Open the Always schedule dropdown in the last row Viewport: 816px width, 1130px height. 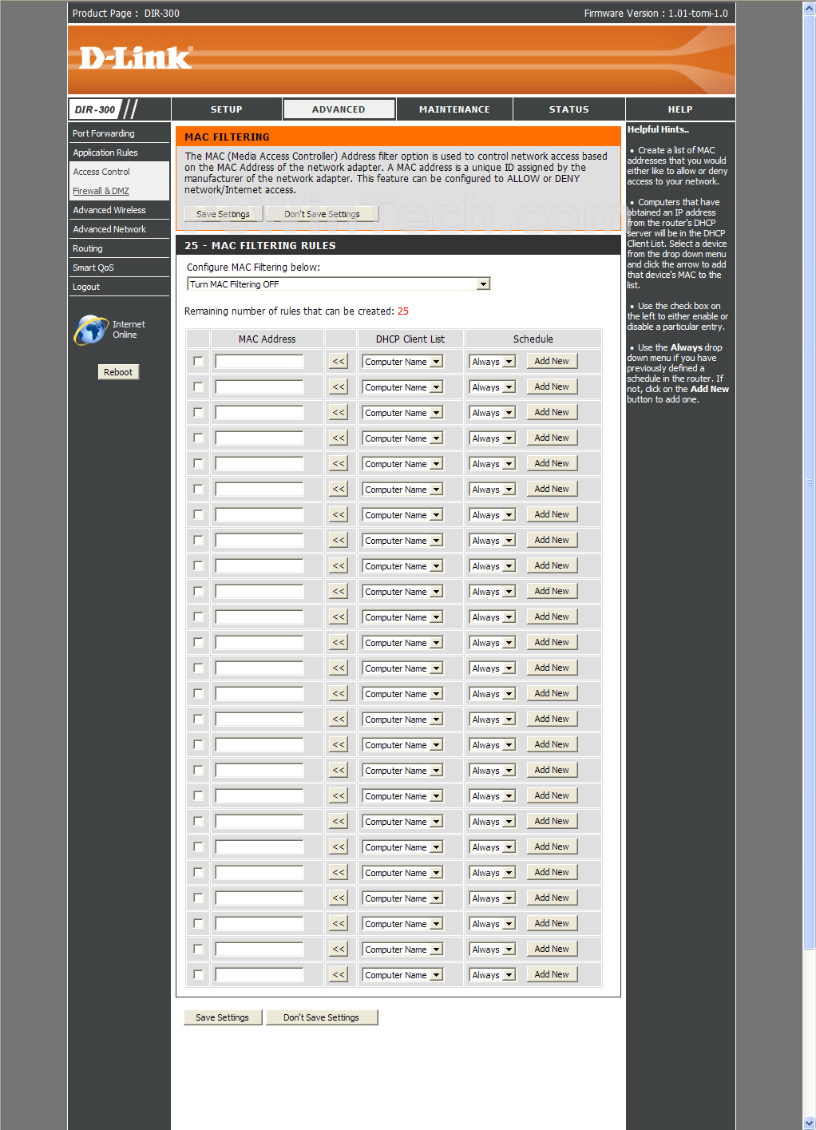492,975
